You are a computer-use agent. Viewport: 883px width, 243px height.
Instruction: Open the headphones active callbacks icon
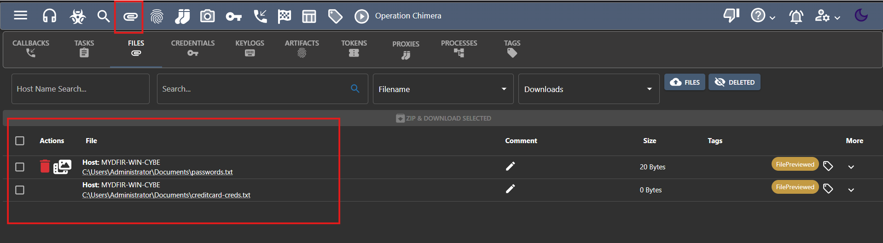click(x=49, y=16)
